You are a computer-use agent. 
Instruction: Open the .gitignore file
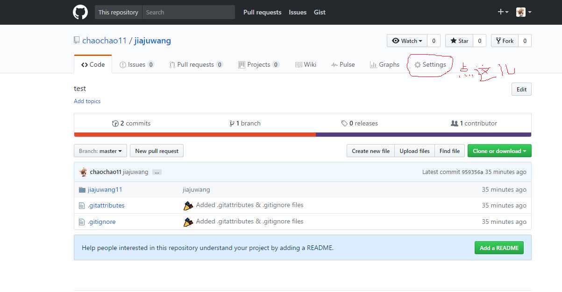(x=102, y=222)
